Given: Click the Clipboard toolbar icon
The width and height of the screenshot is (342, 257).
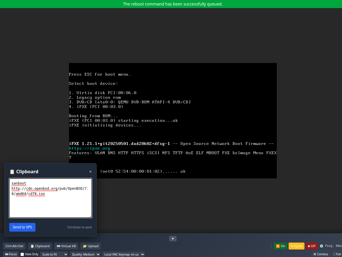Looking at the screenshot, I should pos(40,246).
